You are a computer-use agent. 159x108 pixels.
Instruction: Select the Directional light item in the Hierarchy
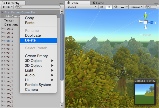[x=12, y=25]
